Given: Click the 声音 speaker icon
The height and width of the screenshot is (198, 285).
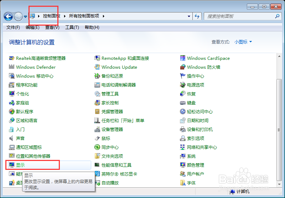Looking at the screenshot, I should (x=12, y=139).
